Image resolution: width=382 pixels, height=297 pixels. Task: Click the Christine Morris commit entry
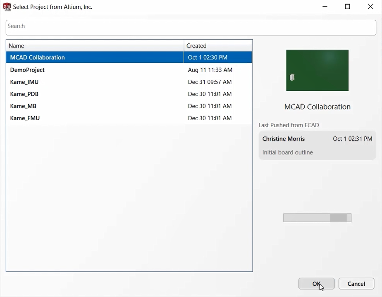pos(284,138)
